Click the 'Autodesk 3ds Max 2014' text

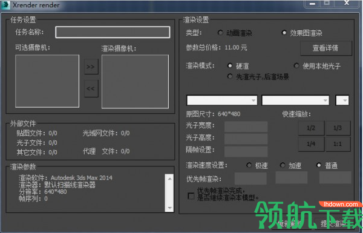[82, 178]
